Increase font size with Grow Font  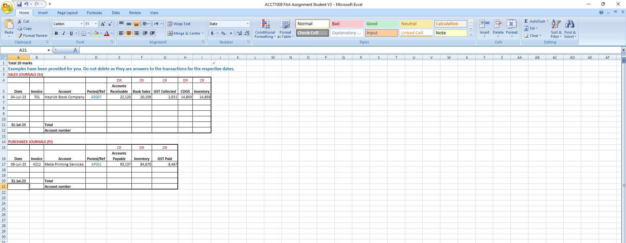103,24
